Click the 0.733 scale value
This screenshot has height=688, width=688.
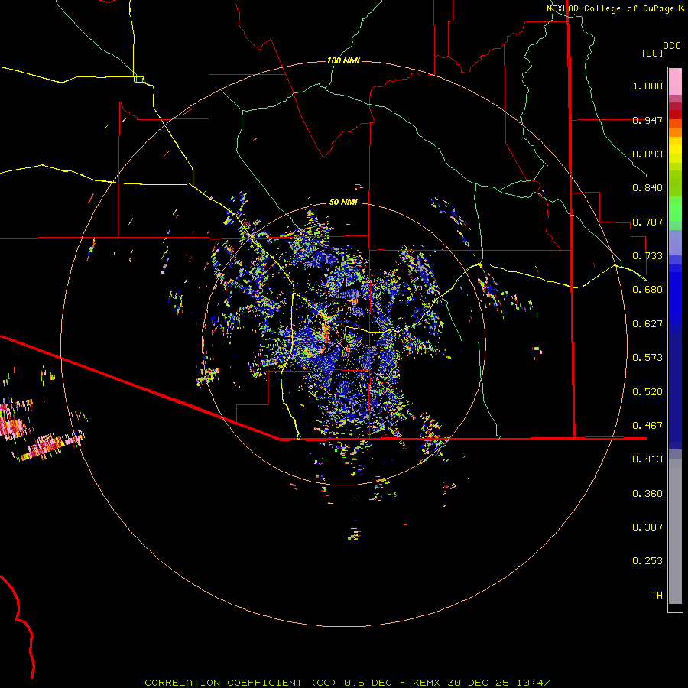647,256
